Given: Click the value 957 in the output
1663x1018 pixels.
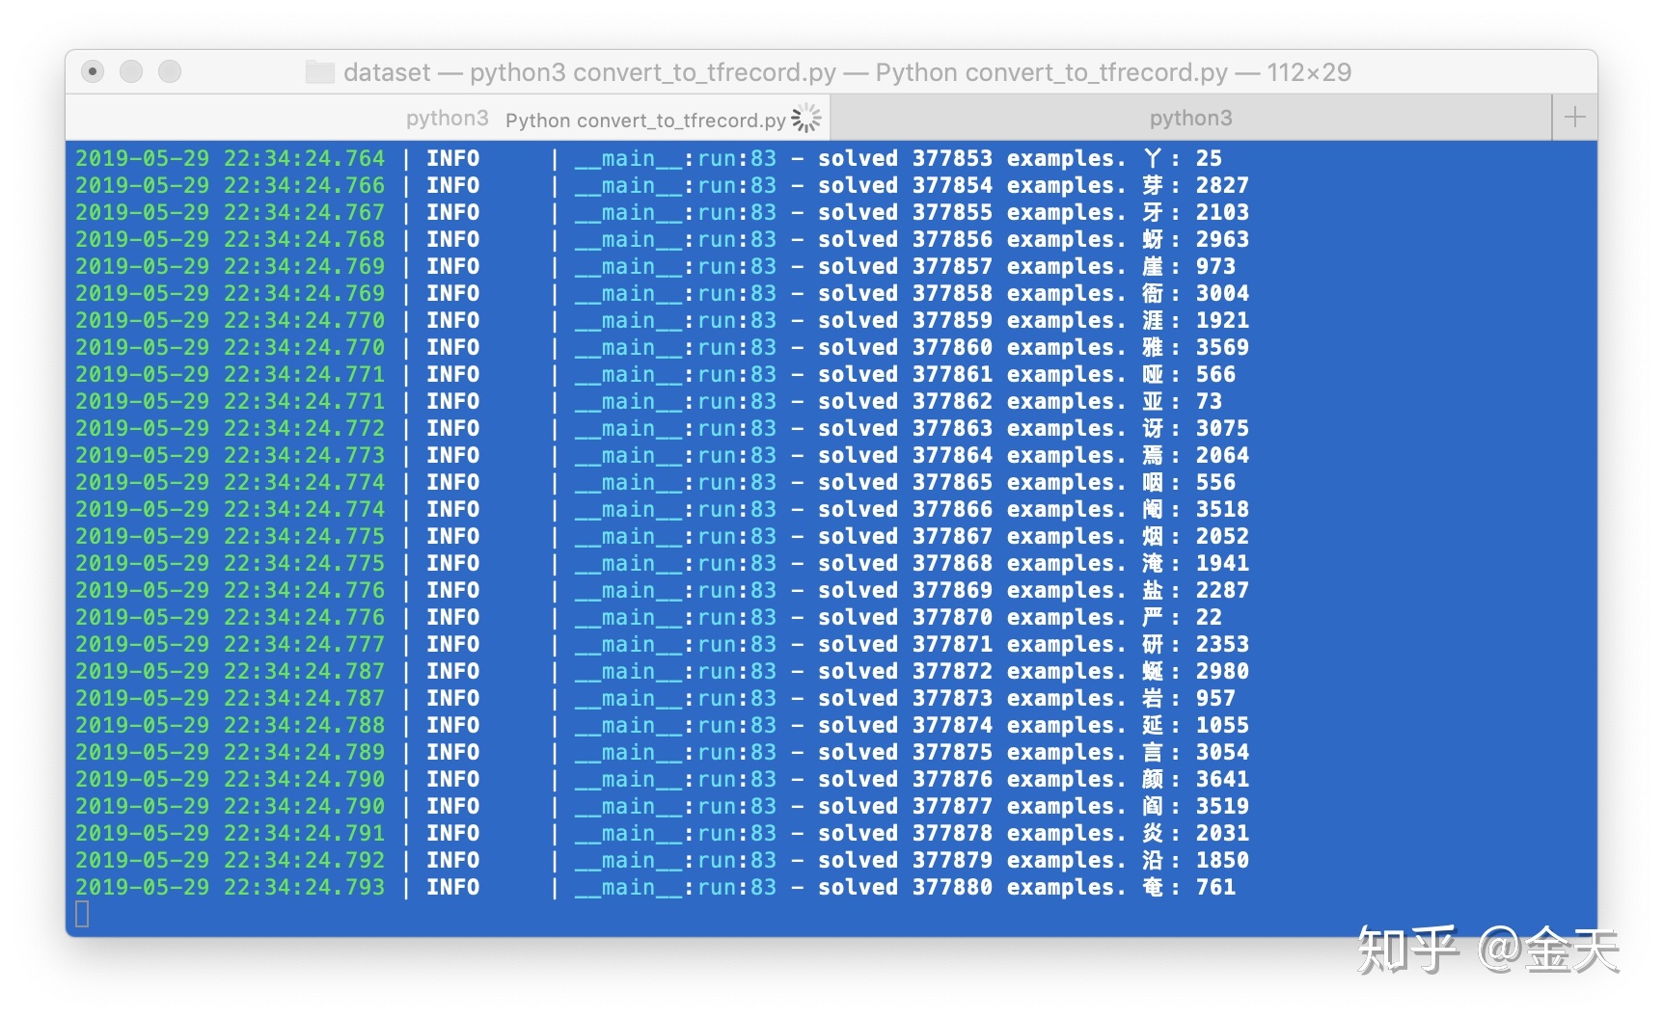Looking at the screenshot, I should point(1215,698).
